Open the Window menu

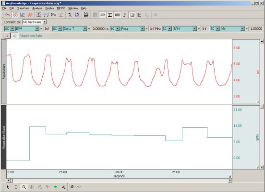point(73,8)
